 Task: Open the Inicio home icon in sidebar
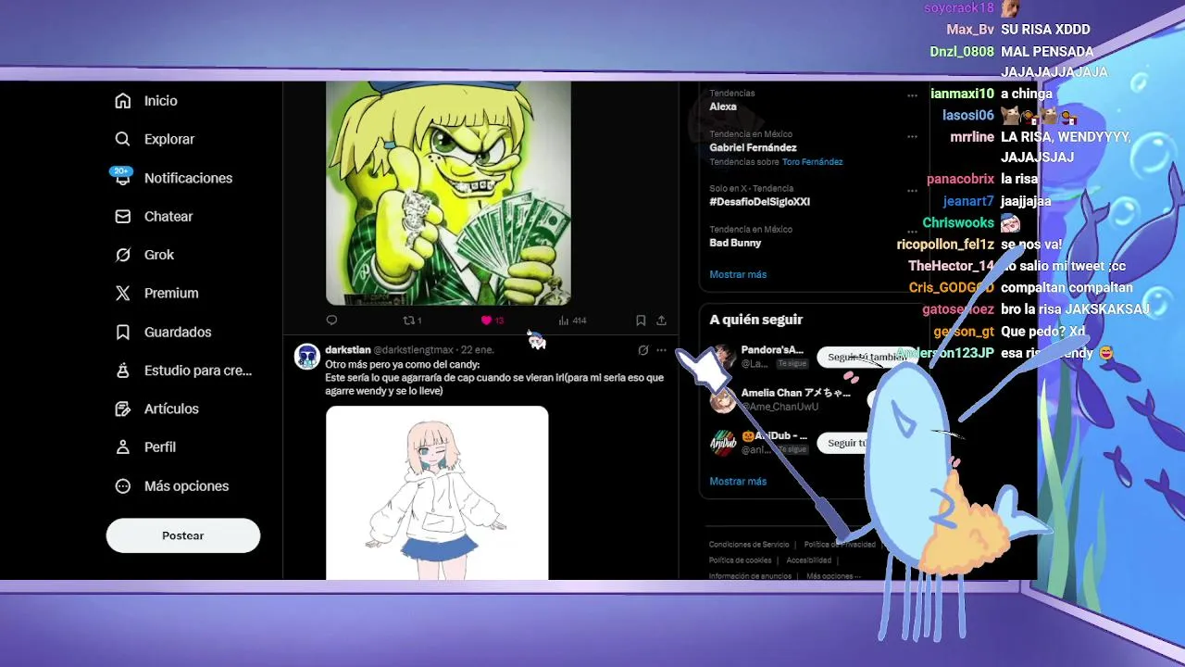122,101
